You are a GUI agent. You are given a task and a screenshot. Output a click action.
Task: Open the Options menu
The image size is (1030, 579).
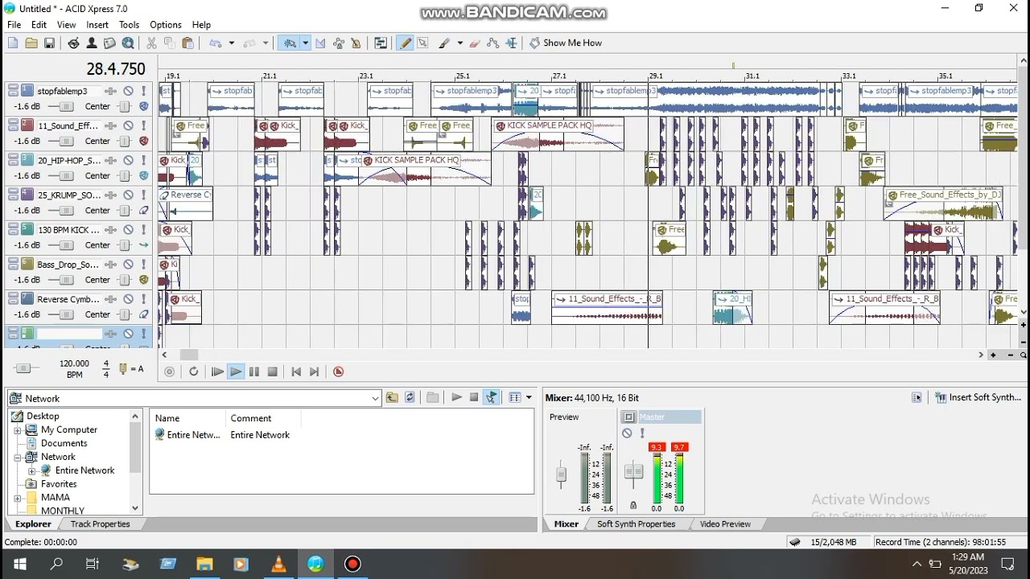click(166, 25)
